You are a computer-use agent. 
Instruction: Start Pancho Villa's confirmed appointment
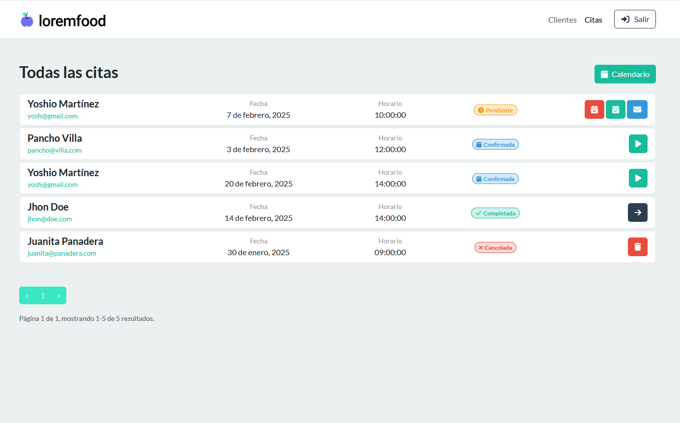[638, 144]
